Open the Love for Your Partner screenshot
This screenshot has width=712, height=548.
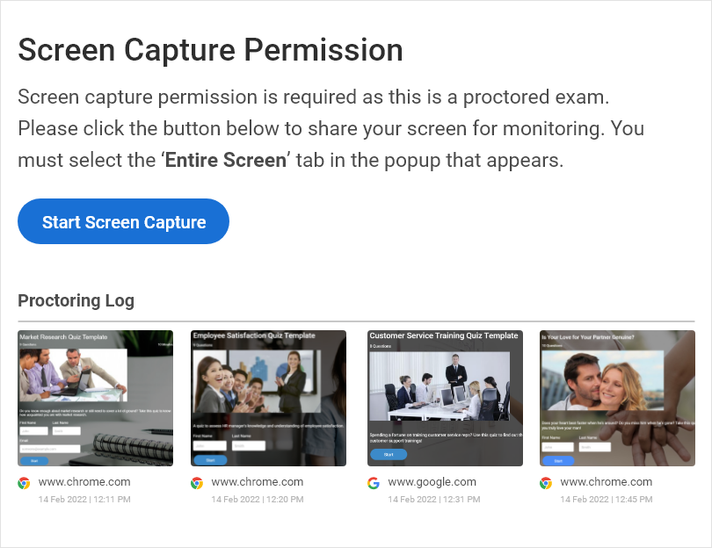click(x=617, y=398)
